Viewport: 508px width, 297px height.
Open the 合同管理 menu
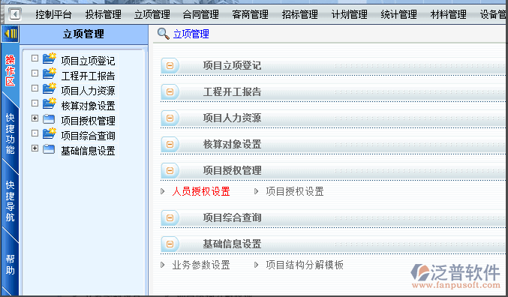click(201, 14)
